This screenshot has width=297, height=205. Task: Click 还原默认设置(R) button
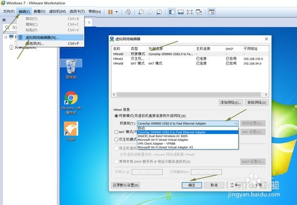tap(126, 185)
